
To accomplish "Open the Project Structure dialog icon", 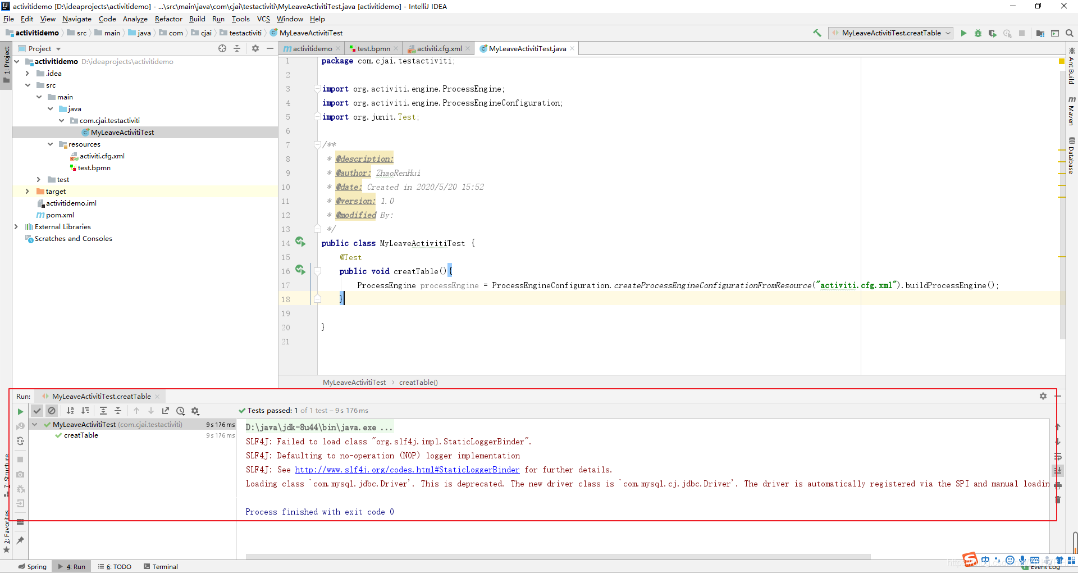I will click(x=1040, y=33).
